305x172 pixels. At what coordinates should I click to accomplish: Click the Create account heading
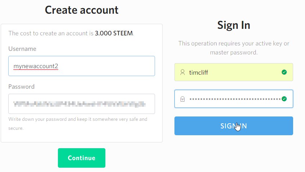[x=82, y=10]
